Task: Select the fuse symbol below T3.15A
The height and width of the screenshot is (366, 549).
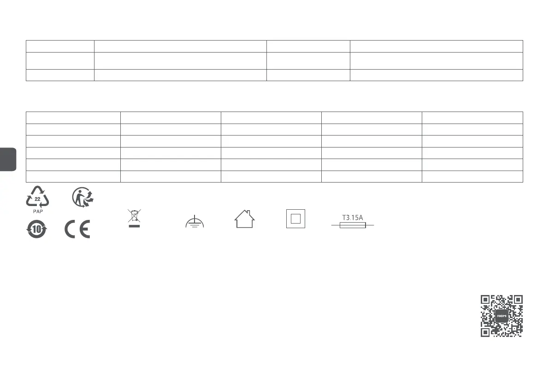Action: (x=353, y=225)
